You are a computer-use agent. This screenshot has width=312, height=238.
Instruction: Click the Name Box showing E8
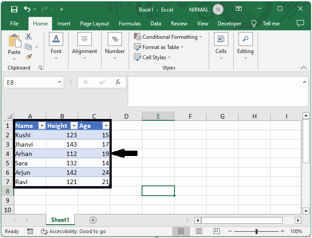click(x=30, y=82)
